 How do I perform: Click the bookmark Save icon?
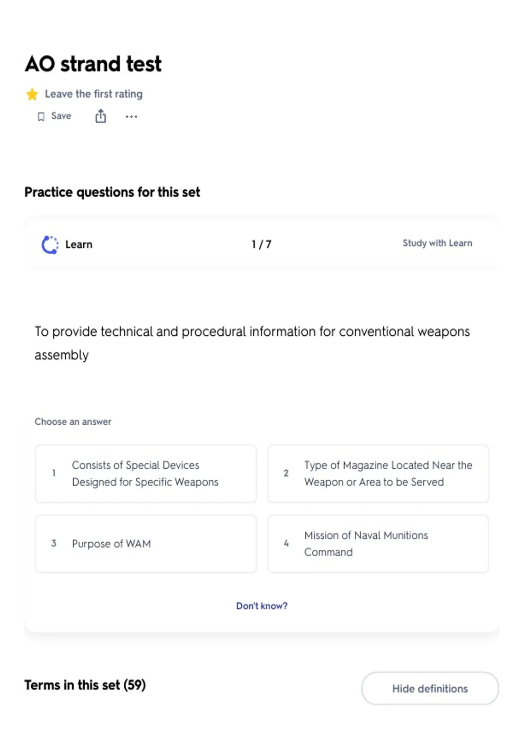click(x=41, y=116)
